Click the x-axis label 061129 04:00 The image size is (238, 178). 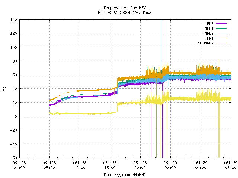[201, 165]
